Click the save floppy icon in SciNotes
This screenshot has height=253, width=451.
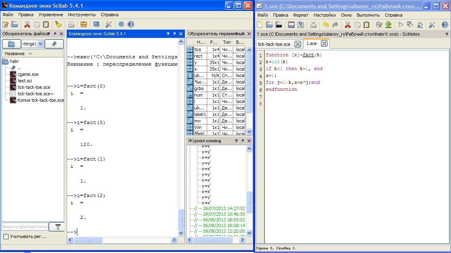tap(291, 25)
